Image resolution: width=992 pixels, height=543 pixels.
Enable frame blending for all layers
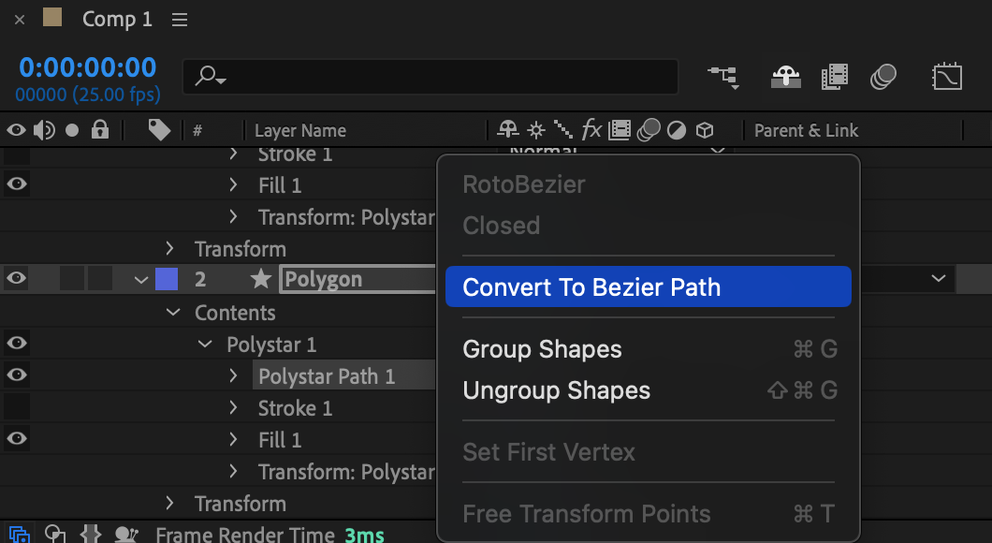[x=835, y=77]
